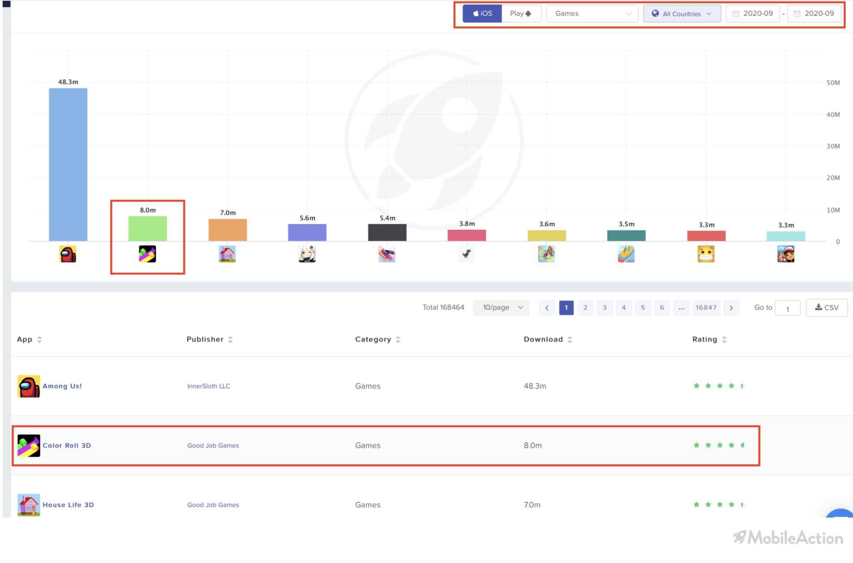Select page 4 in pagination
This screenshot has width=853, height=563.
[x=624, y=308]
